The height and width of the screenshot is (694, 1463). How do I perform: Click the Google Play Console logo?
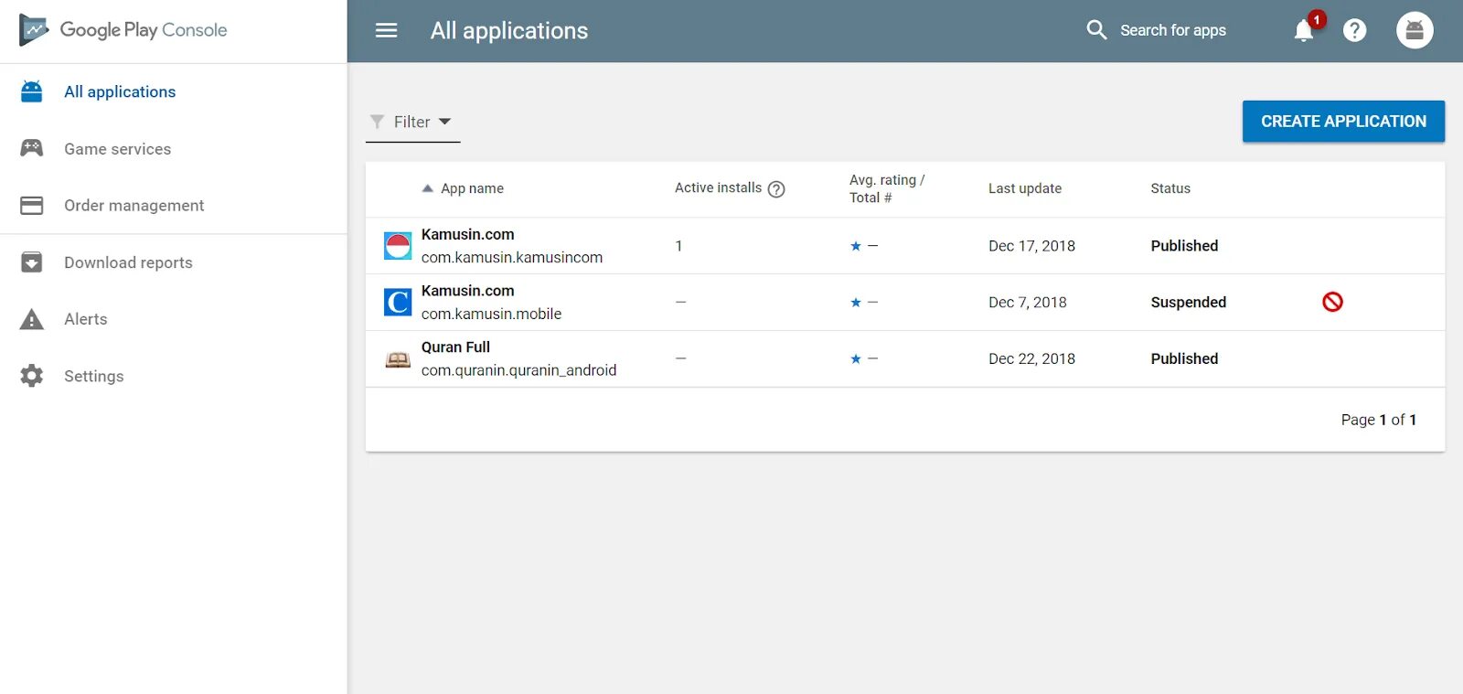pos(123,30)
